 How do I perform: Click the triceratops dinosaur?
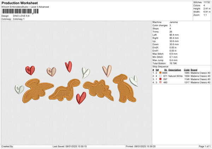coord(99,90)
